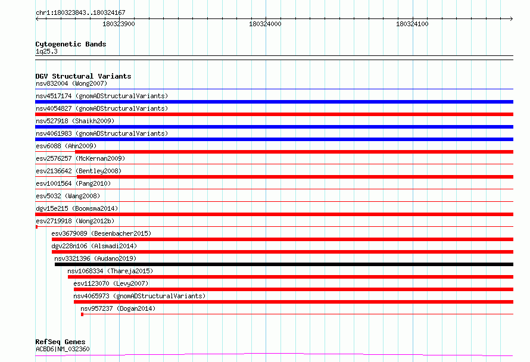This screenshot has width=530, height=362.
Task: Select the nsv4517174 gnomAD blue variant bar
Action: [274, 102]
